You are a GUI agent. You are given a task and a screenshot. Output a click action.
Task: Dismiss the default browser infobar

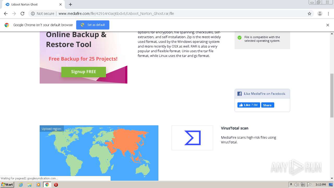[x=328, y=25]
